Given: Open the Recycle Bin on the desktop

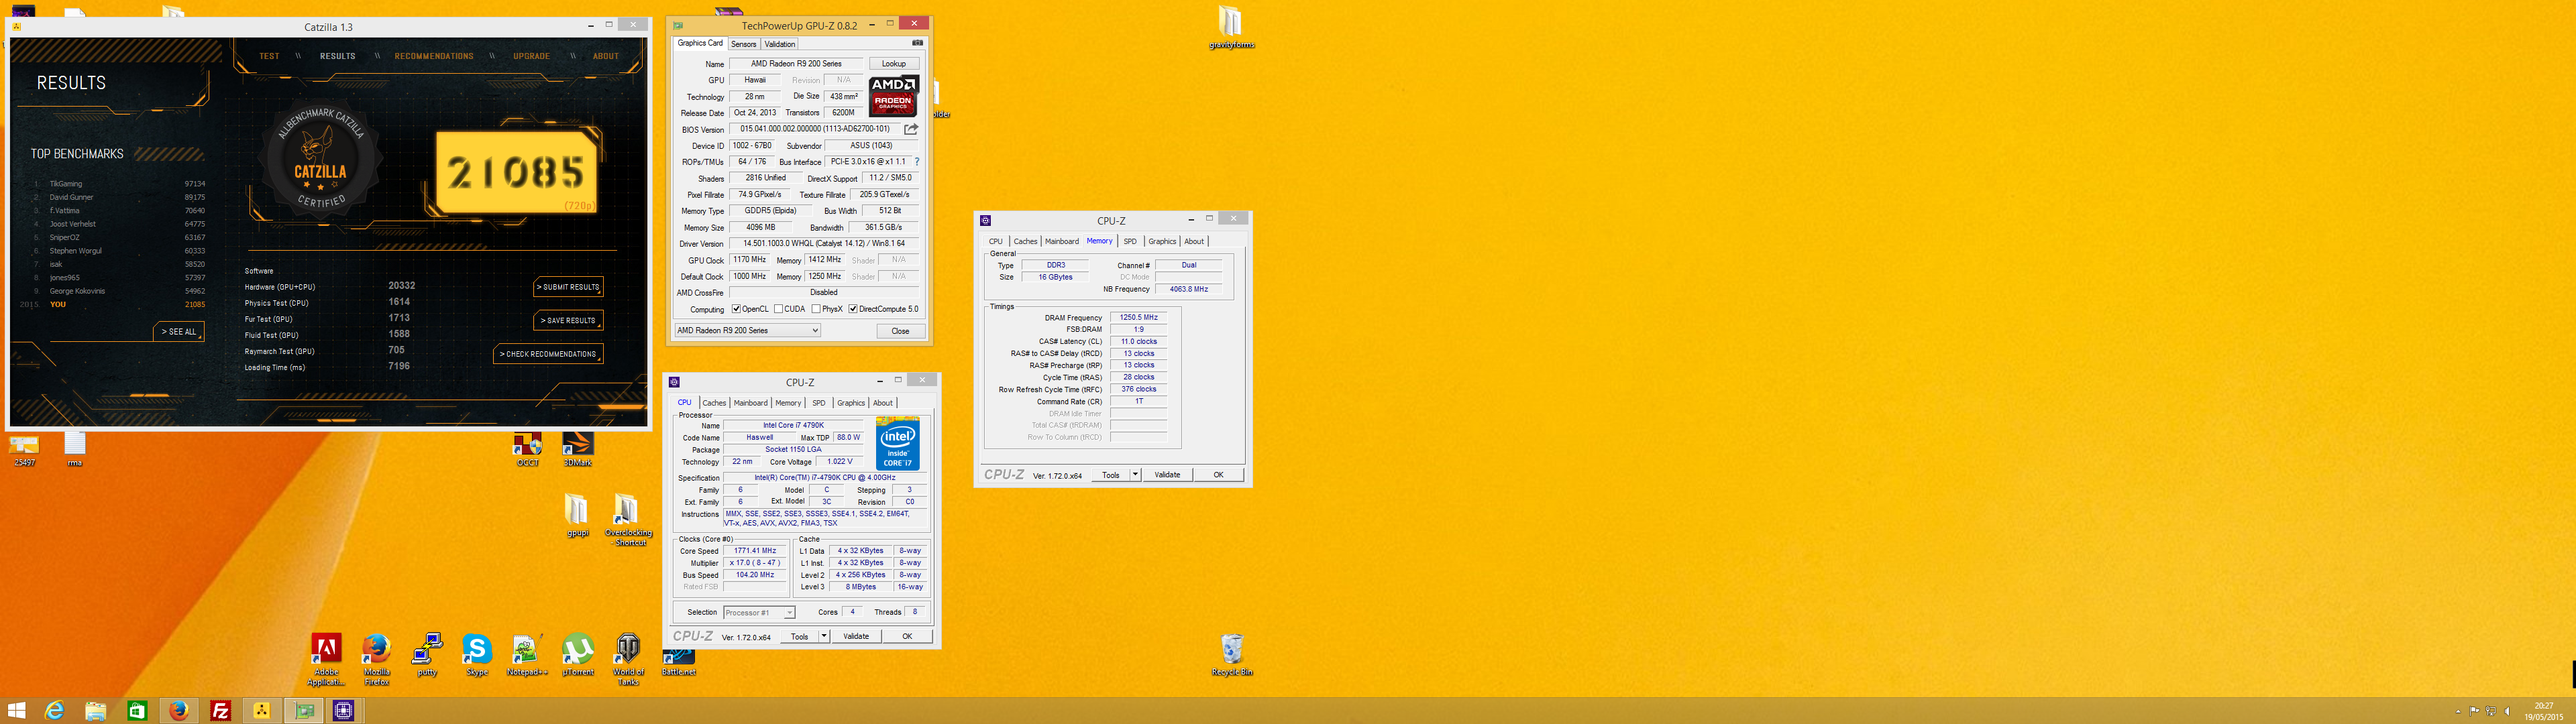Looking at the screenshot, I should 1232,655.
